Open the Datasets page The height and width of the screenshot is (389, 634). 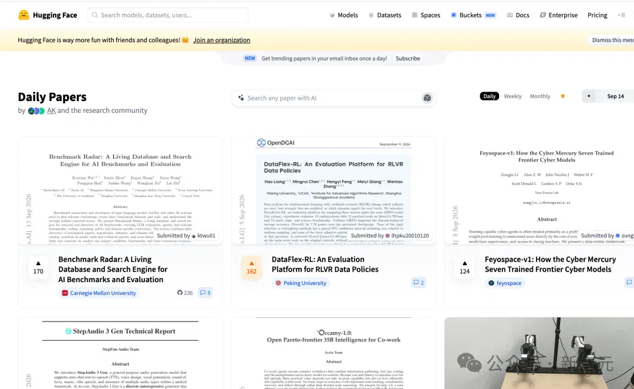pos(385,15)
